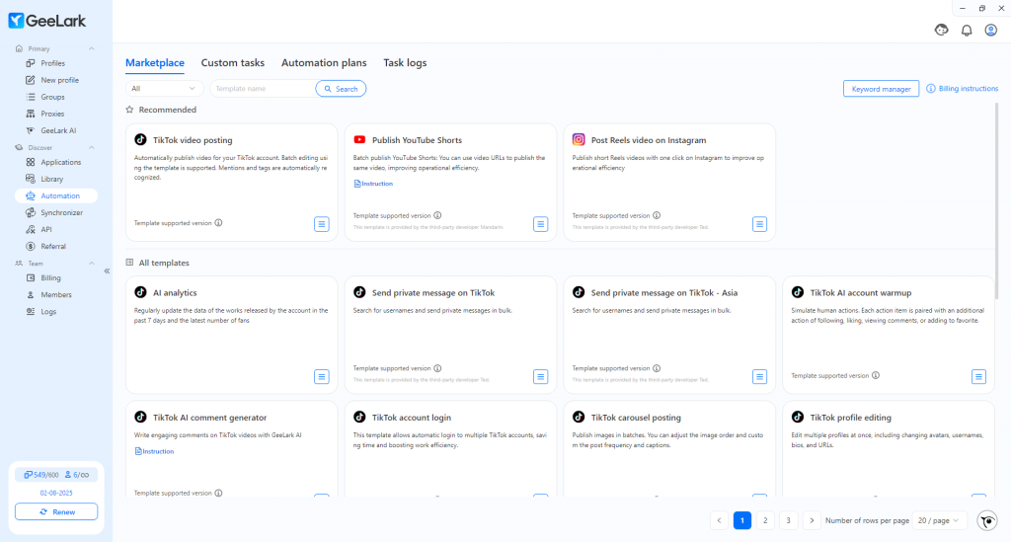The height and width of the screenshot is (542, 1011).
Task: Click info icon beside Instagram Reels supported version
Action: pyautogui.click(x=657, y=215)
